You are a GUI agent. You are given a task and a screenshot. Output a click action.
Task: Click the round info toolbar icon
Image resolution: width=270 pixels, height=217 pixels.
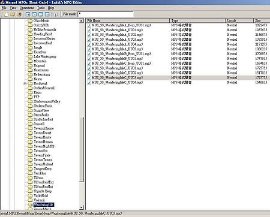(x=56, y=14)
